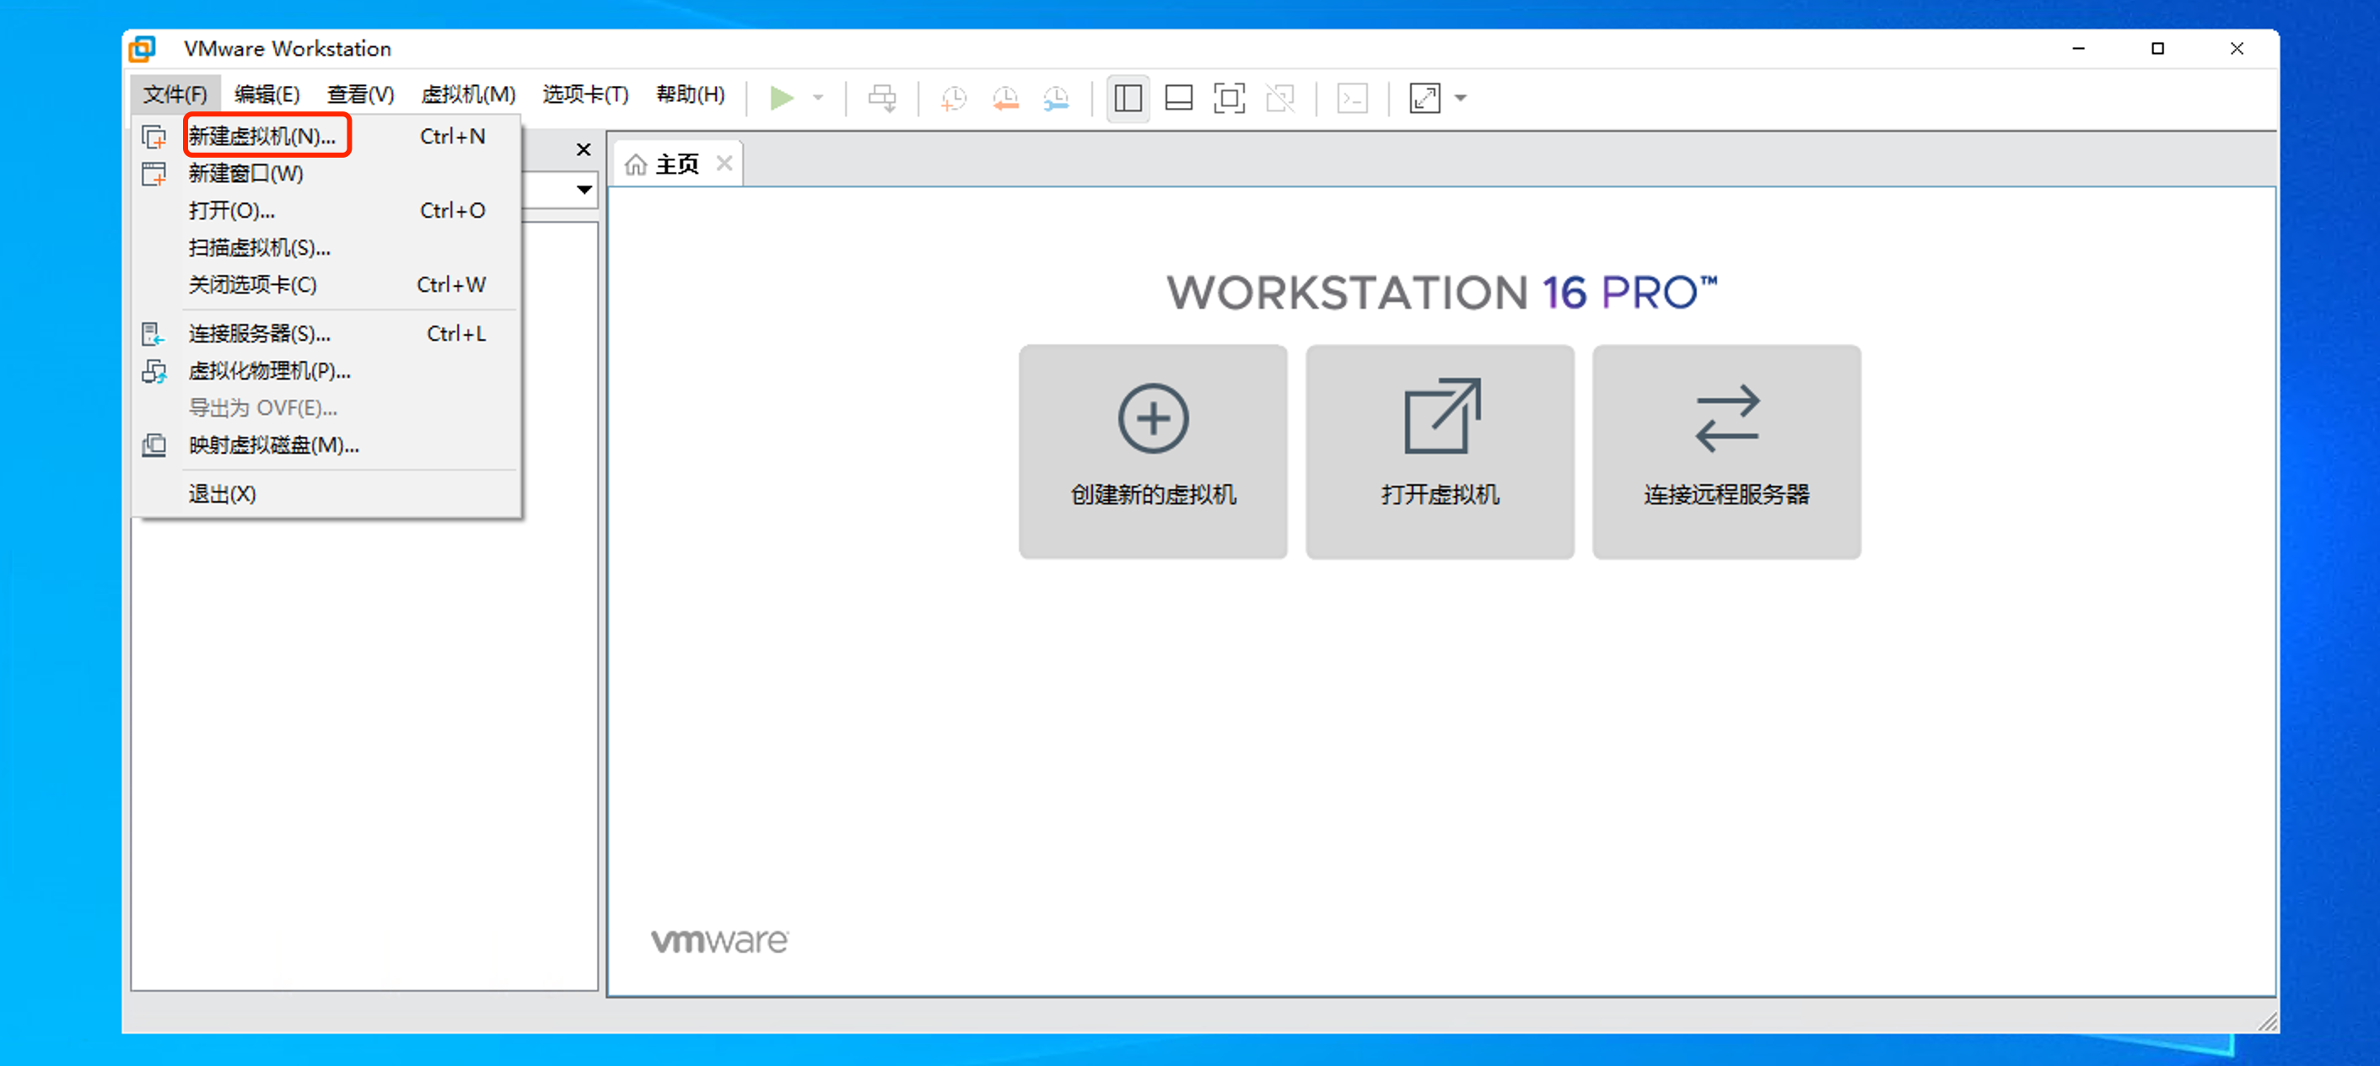Enter full screen mode icon
Screen dimensions: 2380x1066
[1229, 98]
